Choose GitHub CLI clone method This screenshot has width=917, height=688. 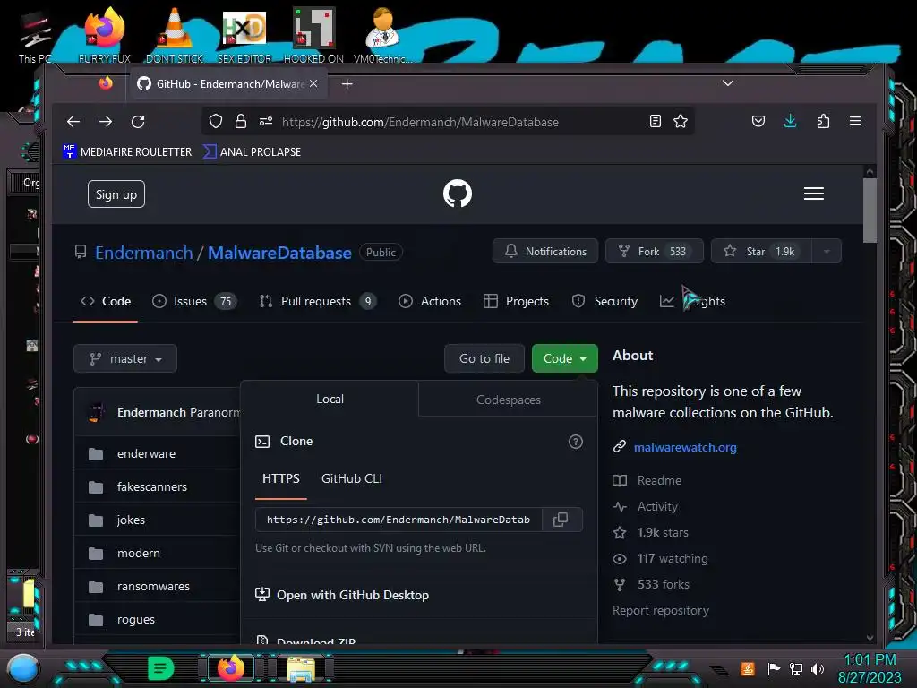point(351,478)
